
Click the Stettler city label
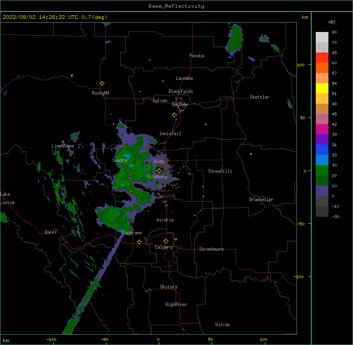pos(260,97)
